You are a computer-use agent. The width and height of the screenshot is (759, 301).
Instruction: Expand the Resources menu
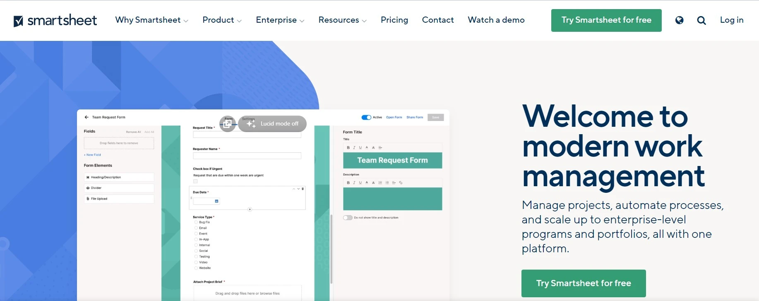(342, 20)
